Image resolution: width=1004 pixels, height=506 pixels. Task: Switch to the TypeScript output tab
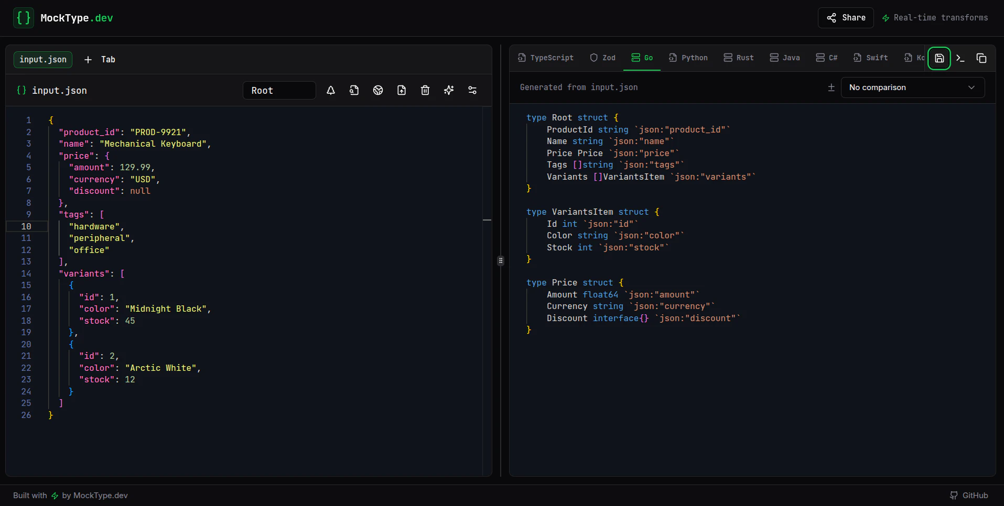tap(546, 58)
